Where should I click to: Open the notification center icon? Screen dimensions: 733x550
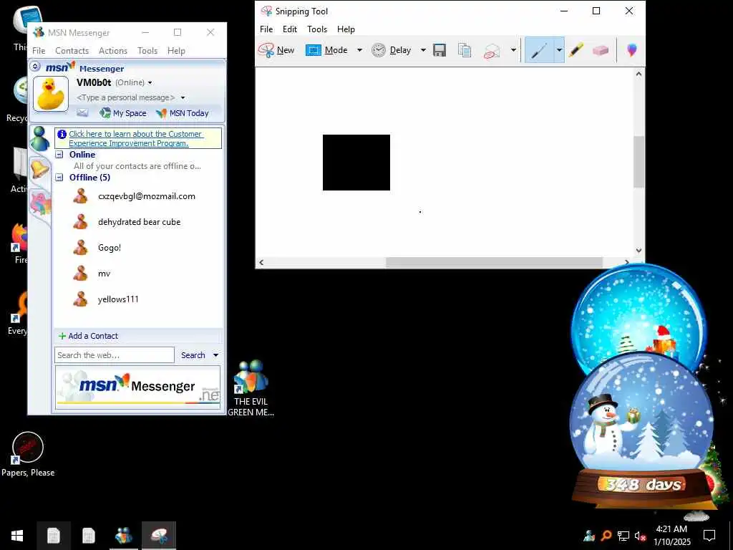point(709,536)
